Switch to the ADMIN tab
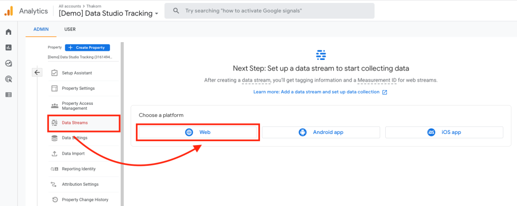The image size is (517, 206). click(x=41, y=29)
